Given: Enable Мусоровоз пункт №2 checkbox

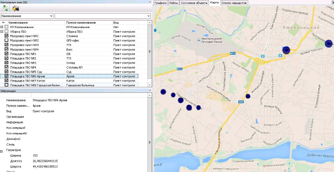Looking at the screenshot, I should tap(7, 40).
